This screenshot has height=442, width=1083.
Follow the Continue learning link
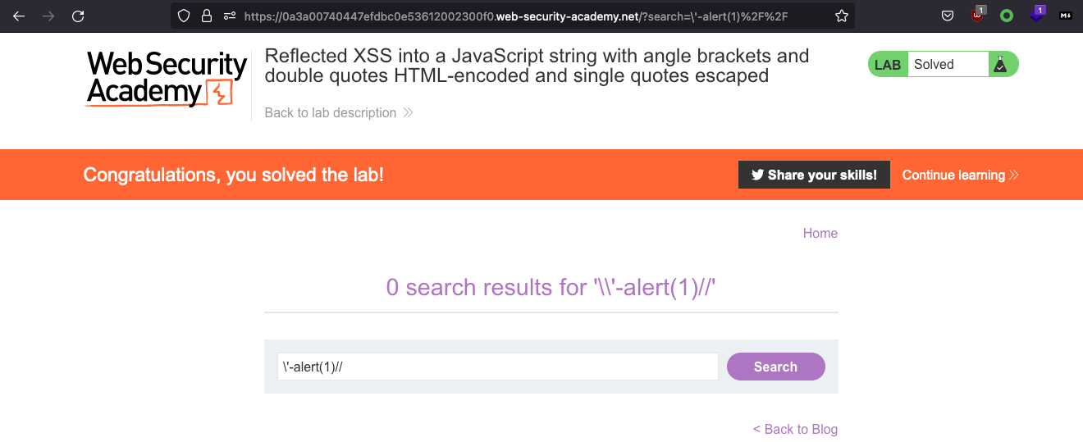[x=960, y=175]
